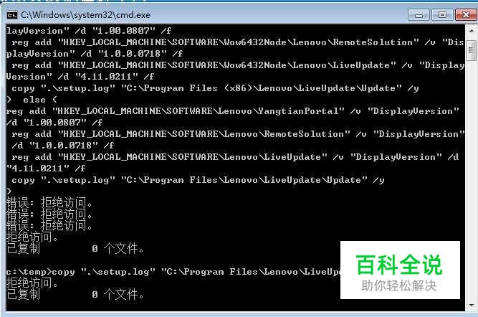
Task: Click the green 百科全说 watermark logo
Action: pyautogui.click(x=399, y=265)
